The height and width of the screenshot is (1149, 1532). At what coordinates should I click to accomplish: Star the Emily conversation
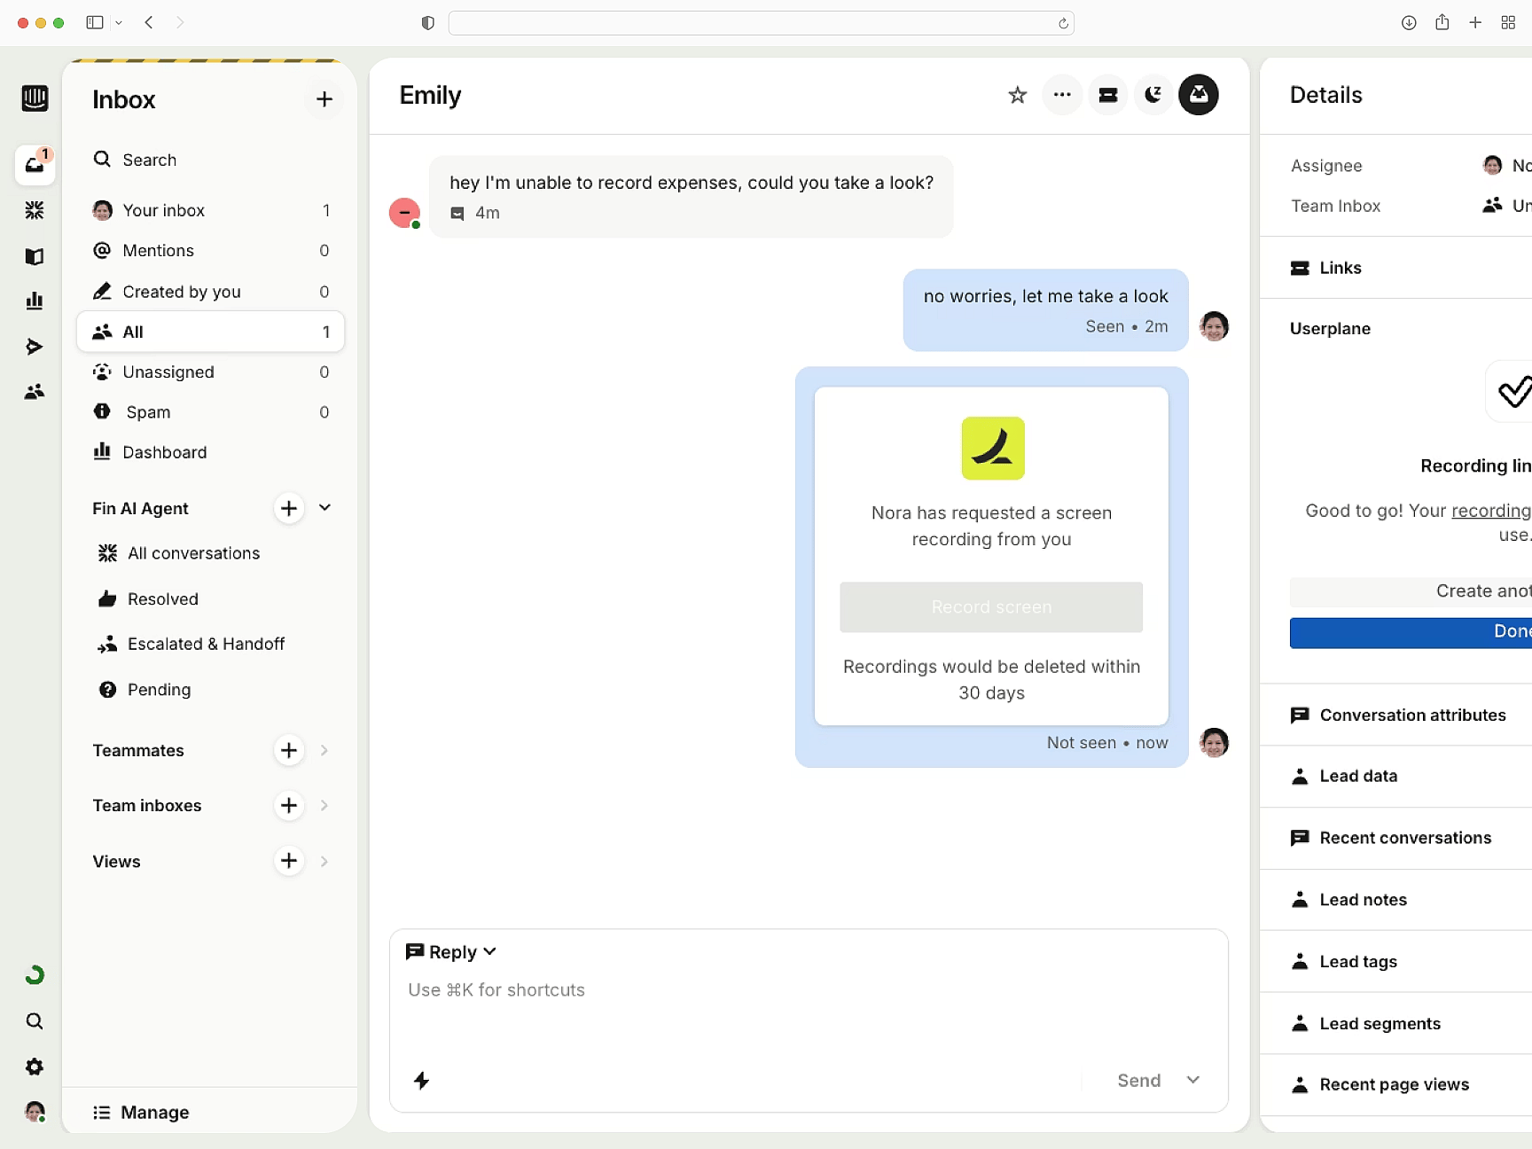1017,95
